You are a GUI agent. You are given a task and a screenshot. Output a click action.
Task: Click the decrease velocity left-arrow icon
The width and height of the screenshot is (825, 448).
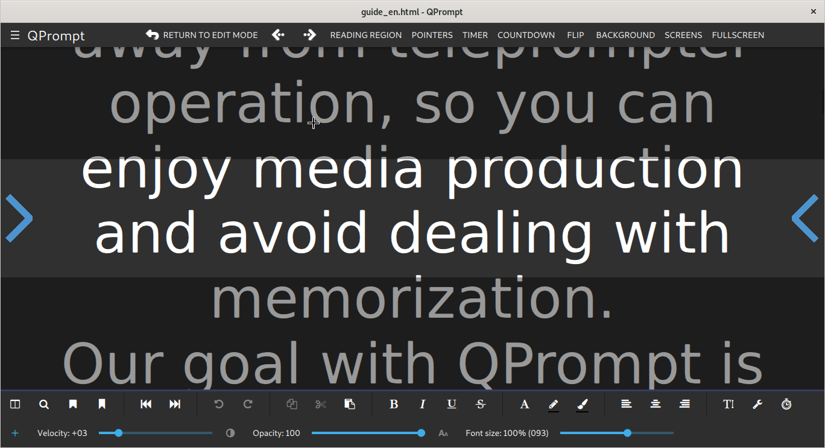click(278, 35)
